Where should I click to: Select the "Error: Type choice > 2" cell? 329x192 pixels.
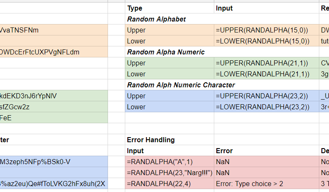point(266,184)
